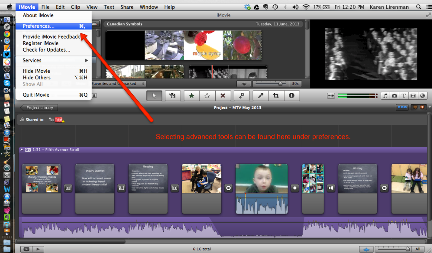The height and width of the screenshot is (253, 432).
Task: Open the maps and backgrounds globe icon
Action: point(422,96)
